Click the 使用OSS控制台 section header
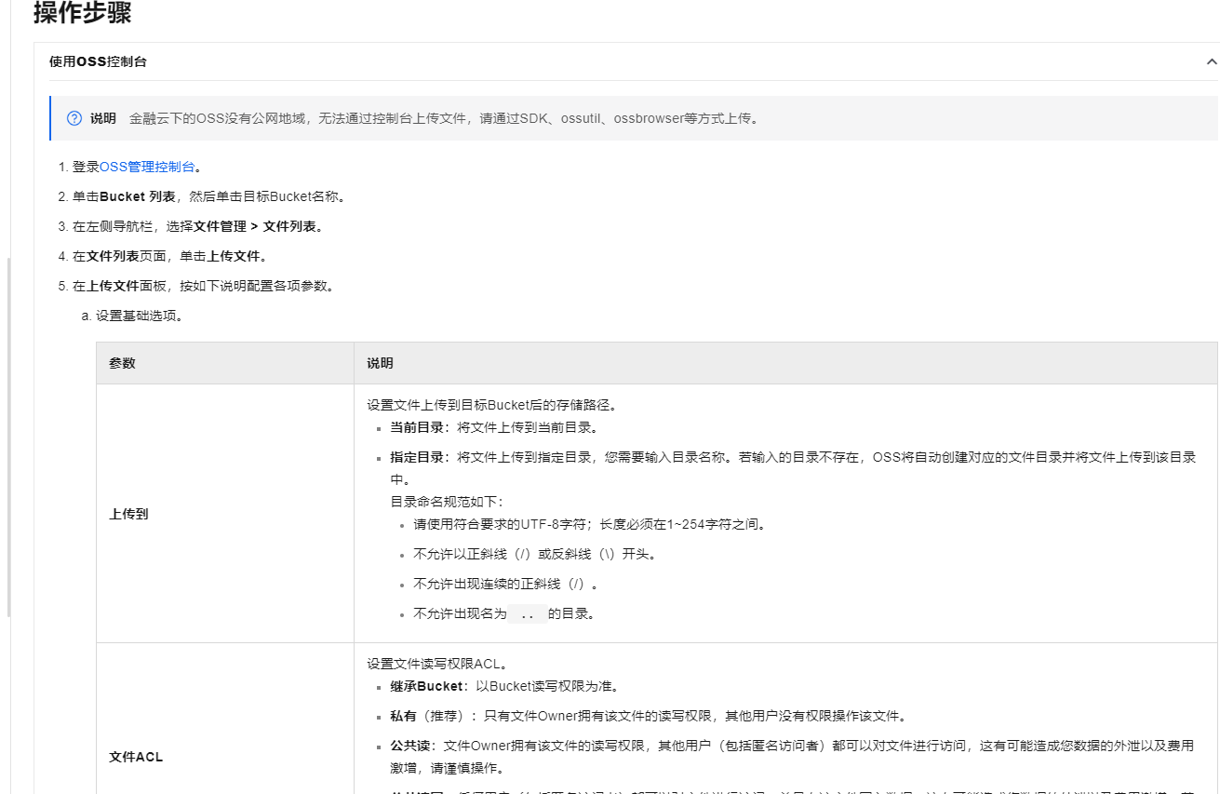 coord(633,61)
